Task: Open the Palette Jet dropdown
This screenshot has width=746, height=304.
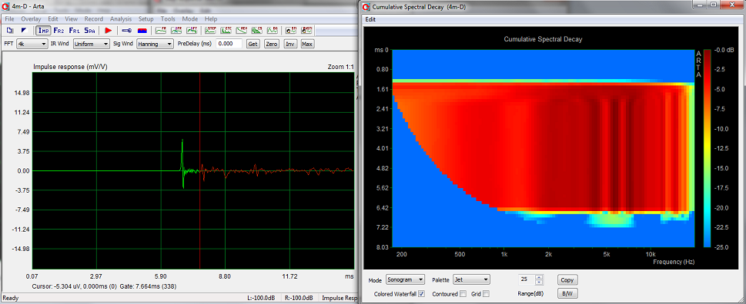Action: (x=471, y=279)
